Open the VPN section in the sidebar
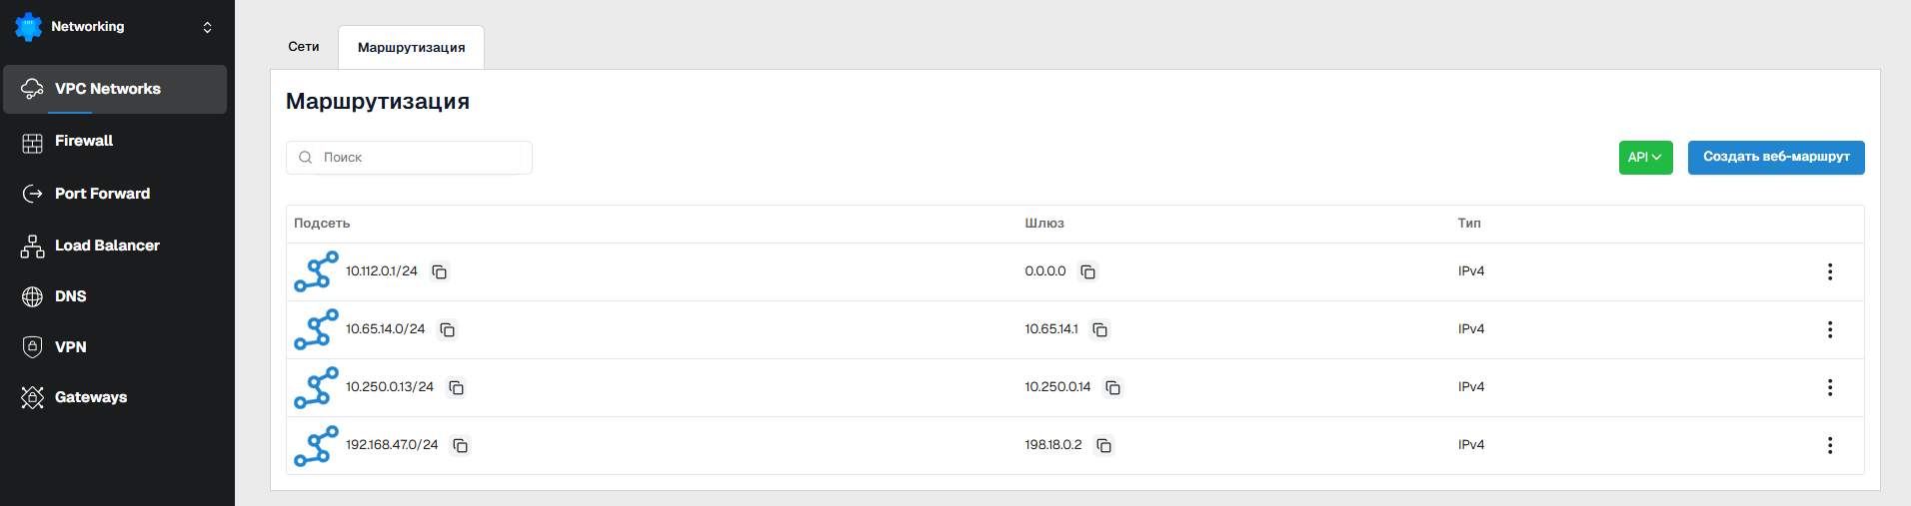Screen dimensions: 1911x506 coord(70,347)
